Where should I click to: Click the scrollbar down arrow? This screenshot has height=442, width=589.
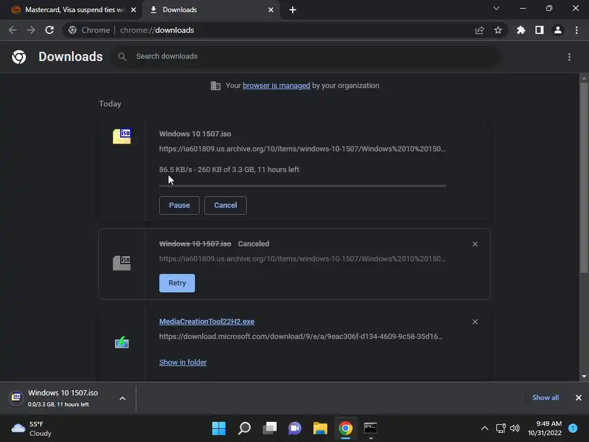584,376
